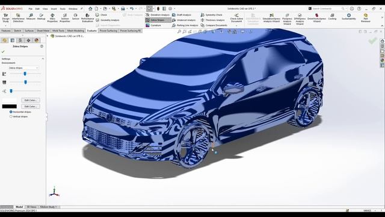Open the Environment dropdown showing Zebra stripes

click(23, 68)
